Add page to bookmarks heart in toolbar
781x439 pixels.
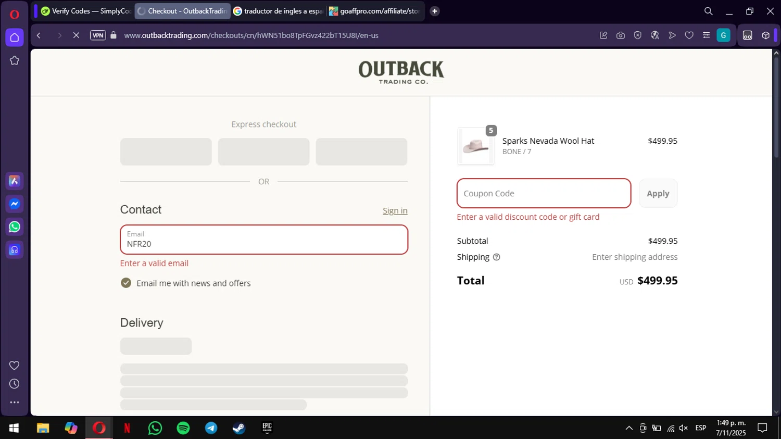[x=689, y=35]
